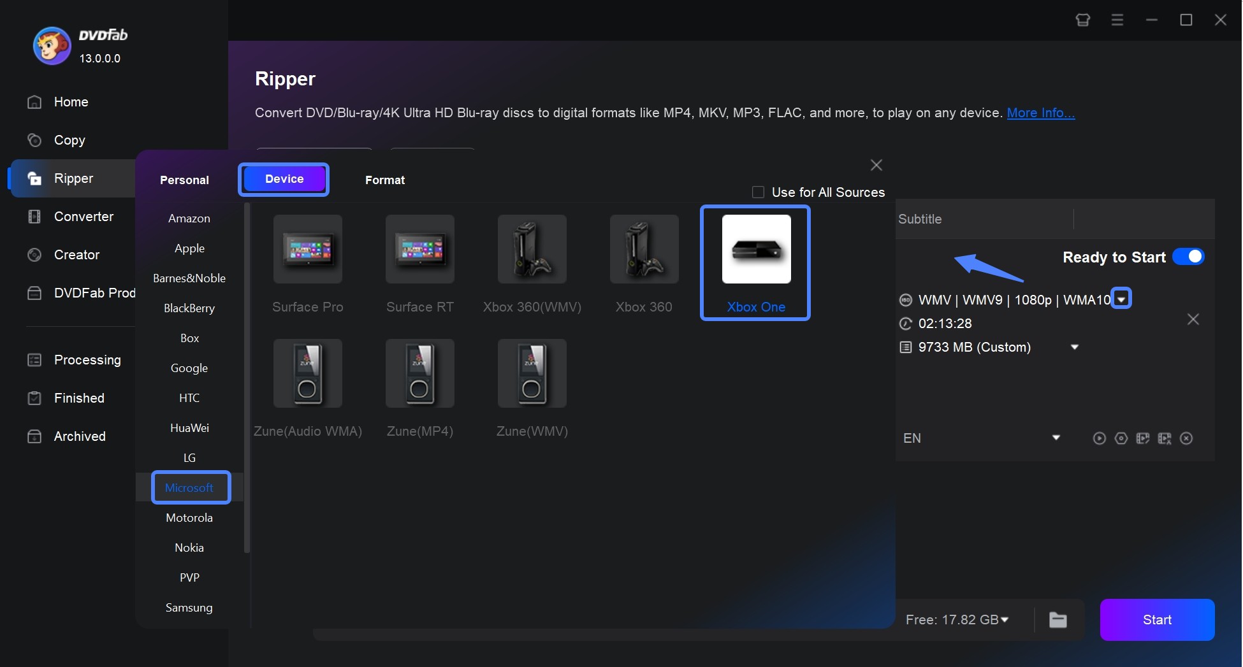Click the circled X icon beside EN

1186,438
